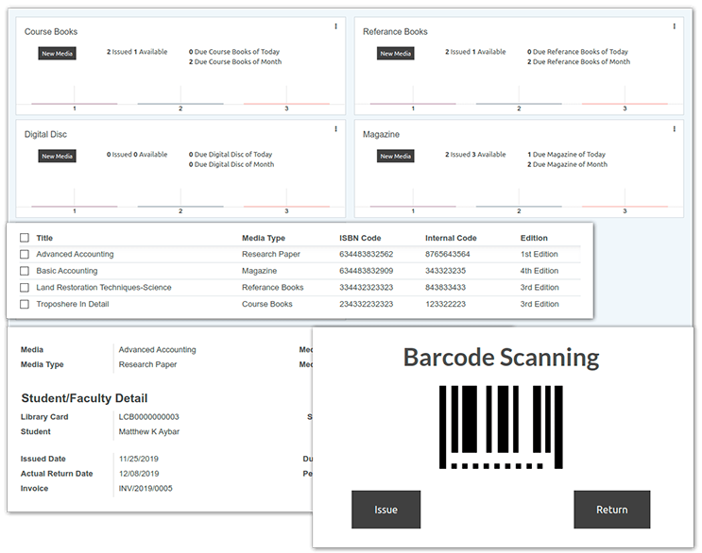Open invoice INV/2019/0005
Image resolution: width=702 pixels, height=553 pixels.
(x=146, y=489)
